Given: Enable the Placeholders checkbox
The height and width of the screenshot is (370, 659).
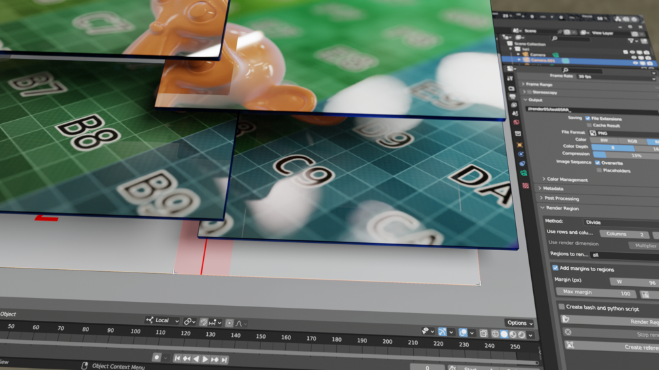Looking at the screenshot, I should point(599,170).
